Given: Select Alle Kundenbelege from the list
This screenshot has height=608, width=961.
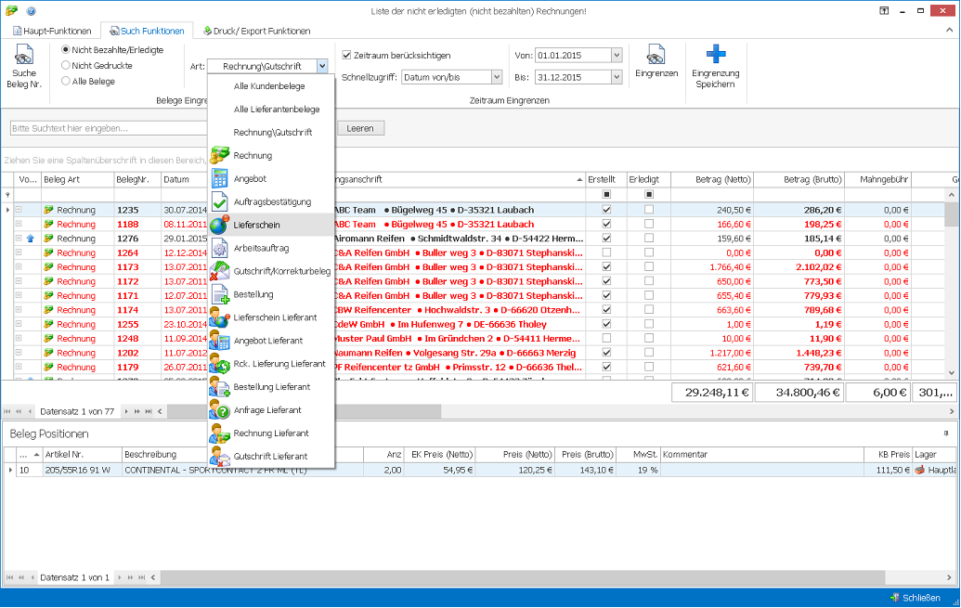Looking at the screenshot, I should pyautogui.click(x=271, y=86).
